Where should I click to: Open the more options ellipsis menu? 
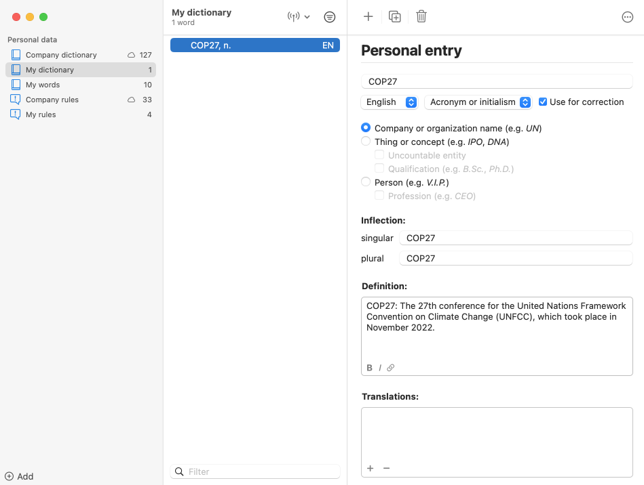(628, 18)
